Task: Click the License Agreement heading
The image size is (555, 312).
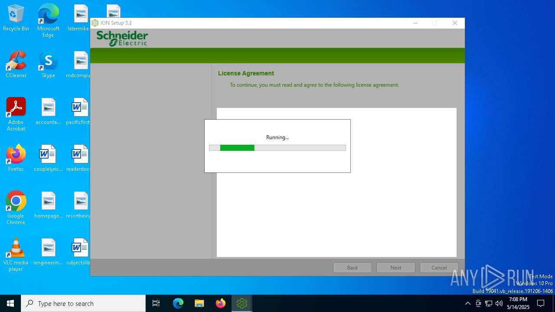Action: point(246,73)
